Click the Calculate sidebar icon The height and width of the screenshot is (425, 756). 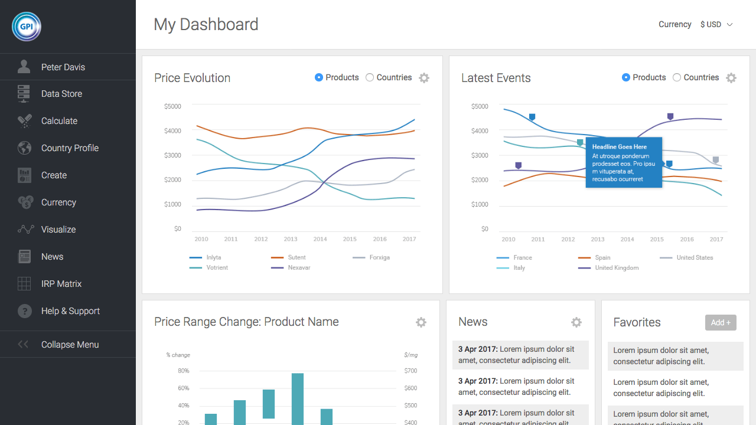(24, 121)
